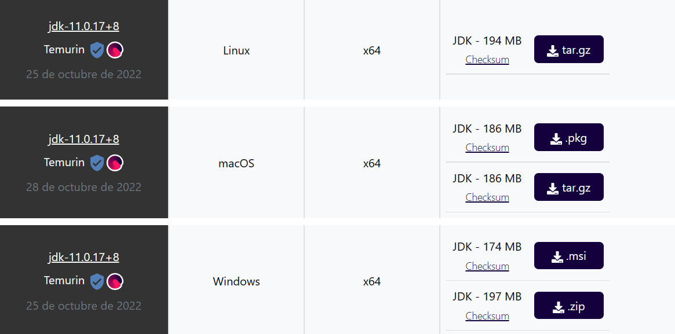This screenshot has height=334, width=675.
Task: View Checksum for Windows 174 MB .msi
Action: [487, 266]
